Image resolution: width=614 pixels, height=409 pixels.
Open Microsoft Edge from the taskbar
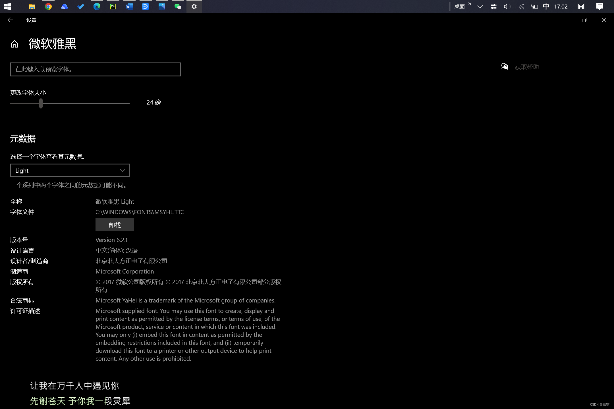click(x=97, y=7)
